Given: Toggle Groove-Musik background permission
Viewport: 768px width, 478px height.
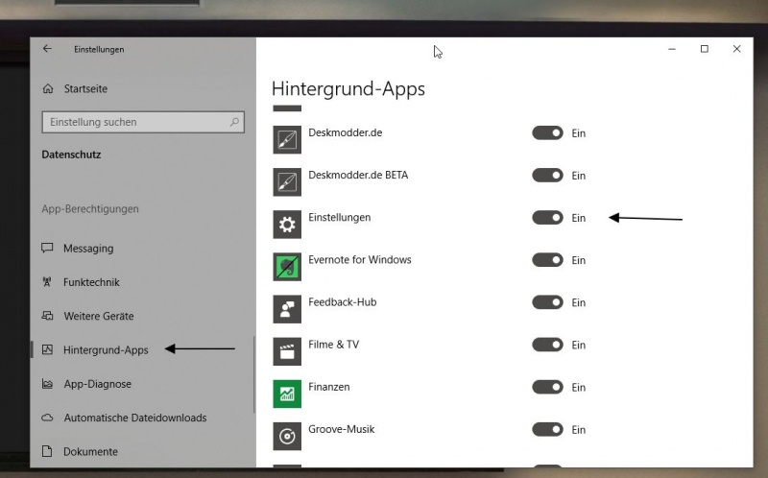Looking at the screenshot, I should point(547,429).
